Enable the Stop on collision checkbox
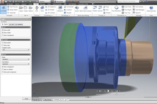Image resolution: width=157 pixels, height=104 pixels. (3, 69)
